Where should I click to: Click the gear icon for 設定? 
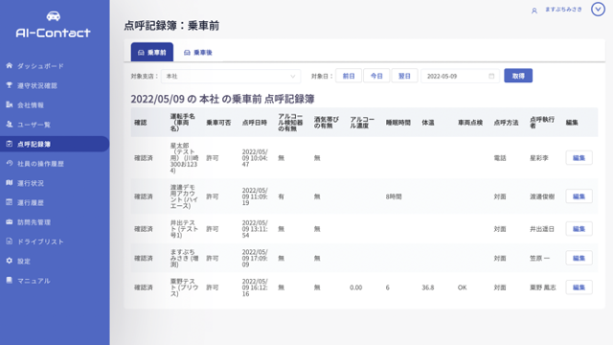pos(9,261)
